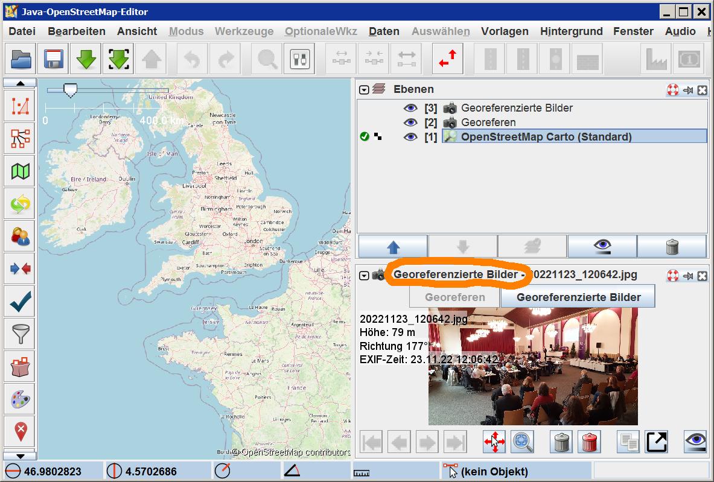The height and width of the screenshot is (482, 714).
Task: Open the Vorlagen menu
Action: (505, 31)
